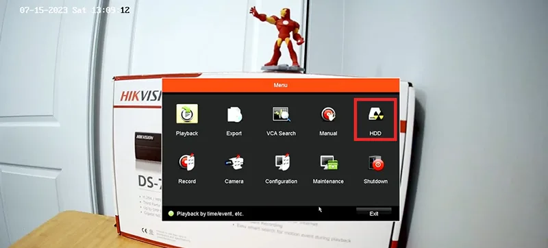548x248 pixels.
Task: Open the Configuration icon
Action: (282, 162)
